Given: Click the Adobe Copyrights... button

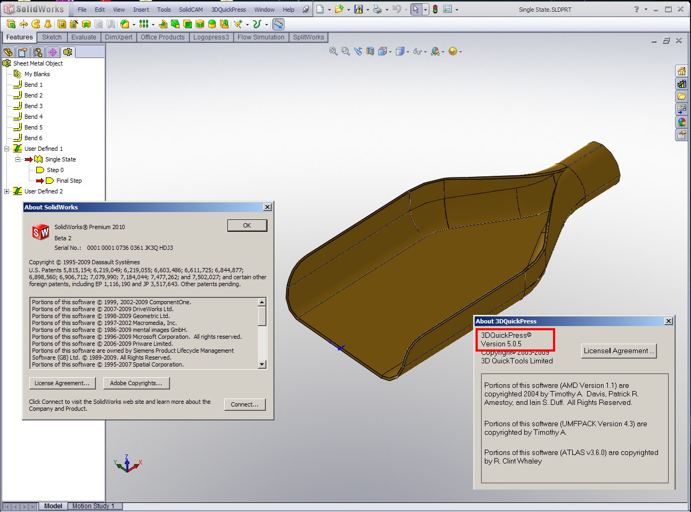Looking at the screenshot, I should coord(136,383).
